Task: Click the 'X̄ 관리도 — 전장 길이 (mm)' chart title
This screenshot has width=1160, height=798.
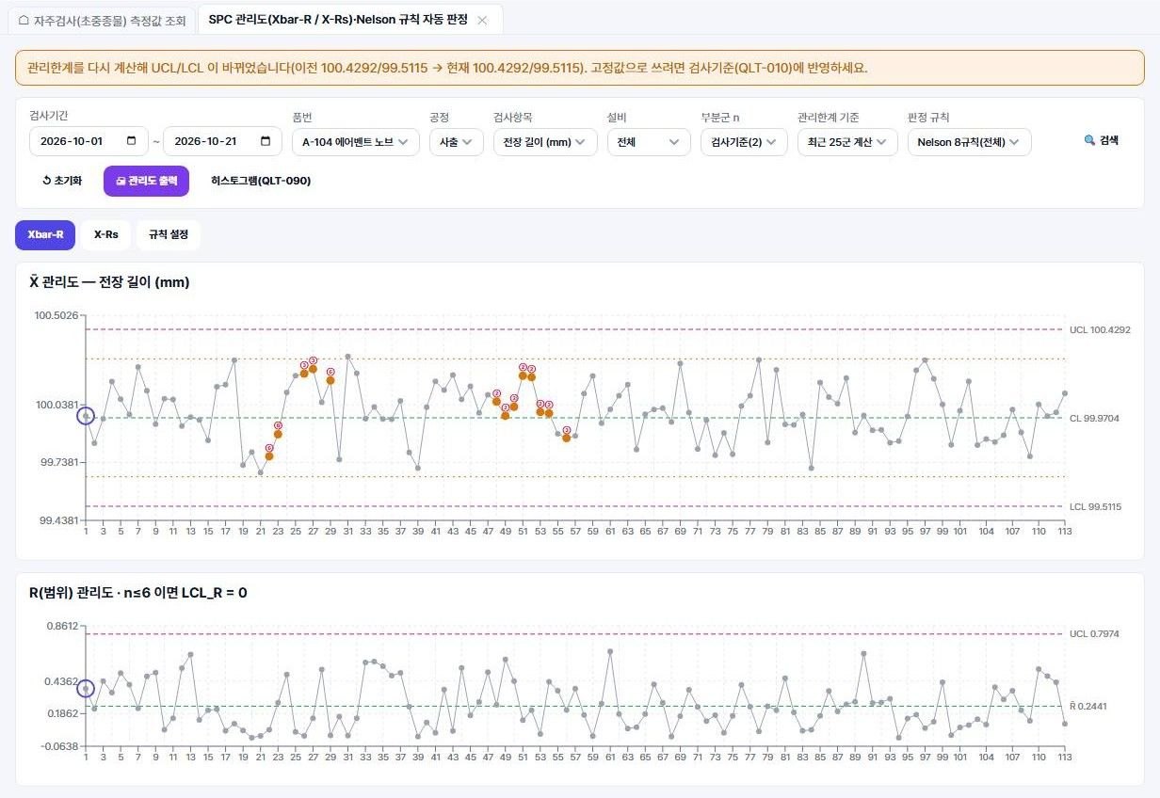Action: (x=110, y=282)
